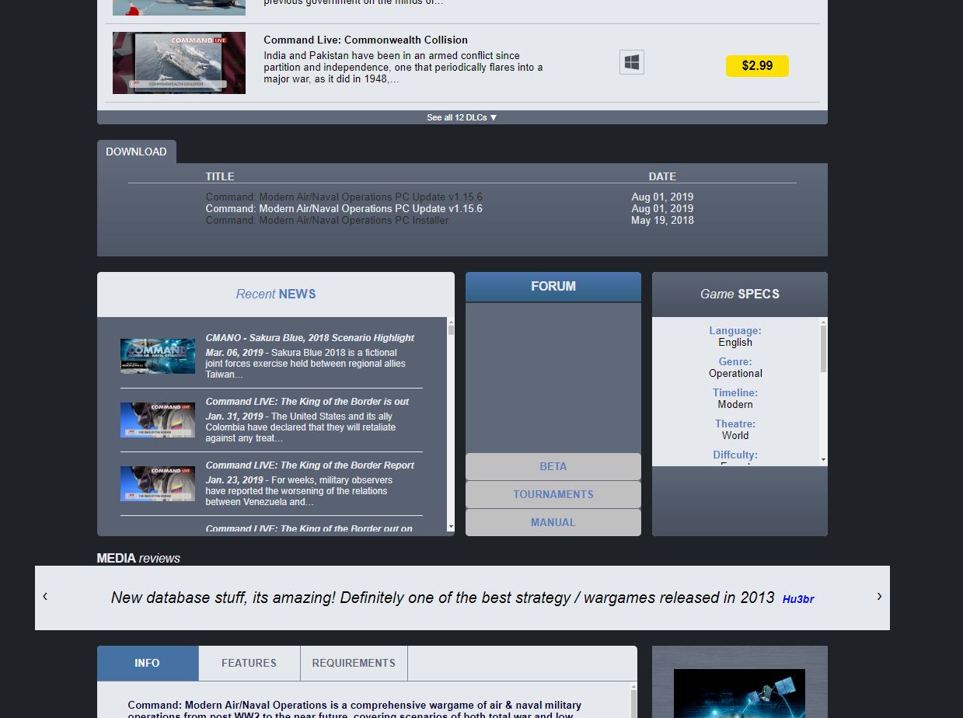Select the DOWNLOAD tab
The height and width of the screenshot is (718, 963).
[136, 152]
